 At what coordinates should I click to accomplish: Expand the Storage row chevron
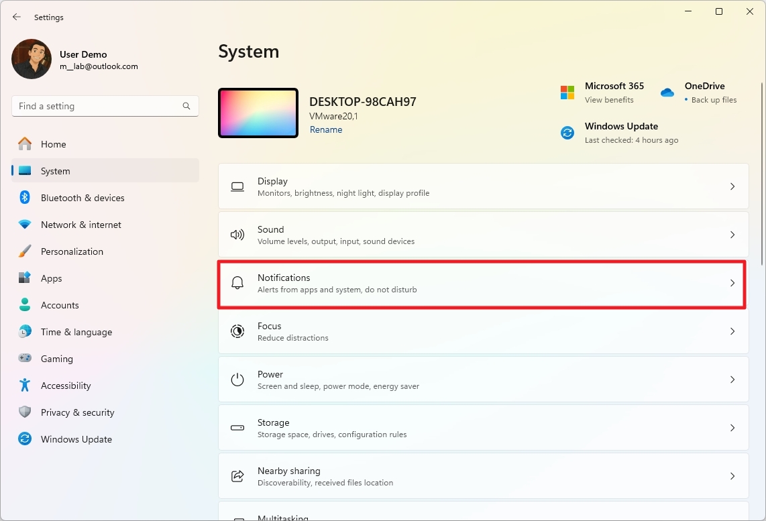tap(732, 428)
